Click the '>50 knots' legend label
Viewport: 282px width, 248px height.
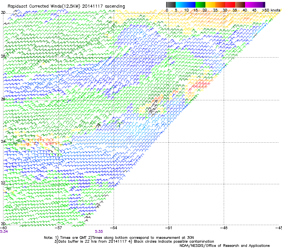coord(271,10)
